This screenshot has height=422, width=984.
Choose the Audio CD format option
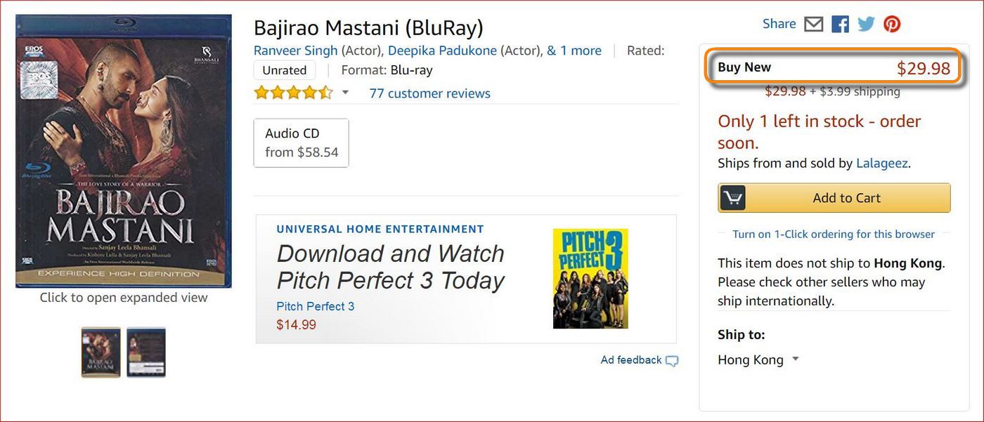click(x=301, y=143)
